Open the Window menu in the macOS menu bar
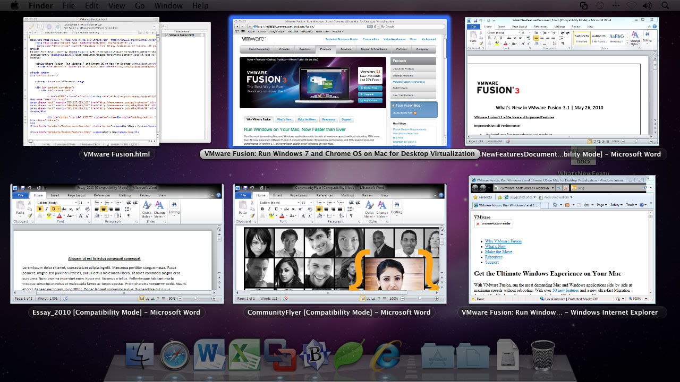The image size is (680, 382). 168,6
